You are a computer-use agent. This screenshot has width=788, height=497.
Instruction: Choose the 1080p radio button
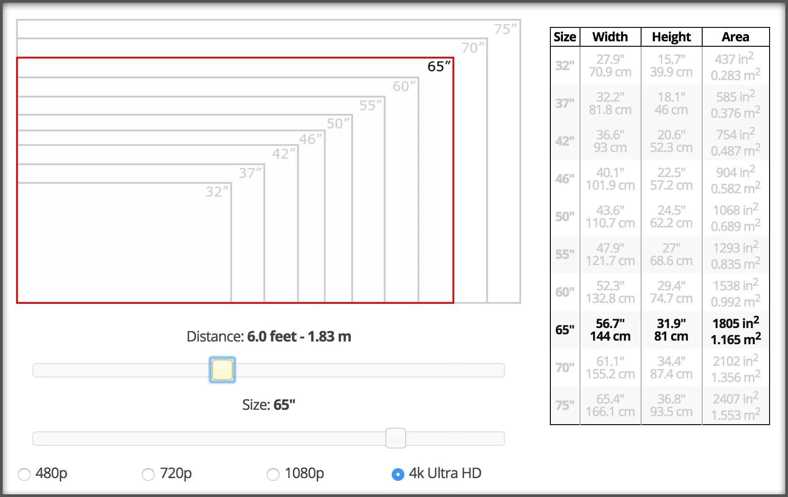(x=273, y=474)
